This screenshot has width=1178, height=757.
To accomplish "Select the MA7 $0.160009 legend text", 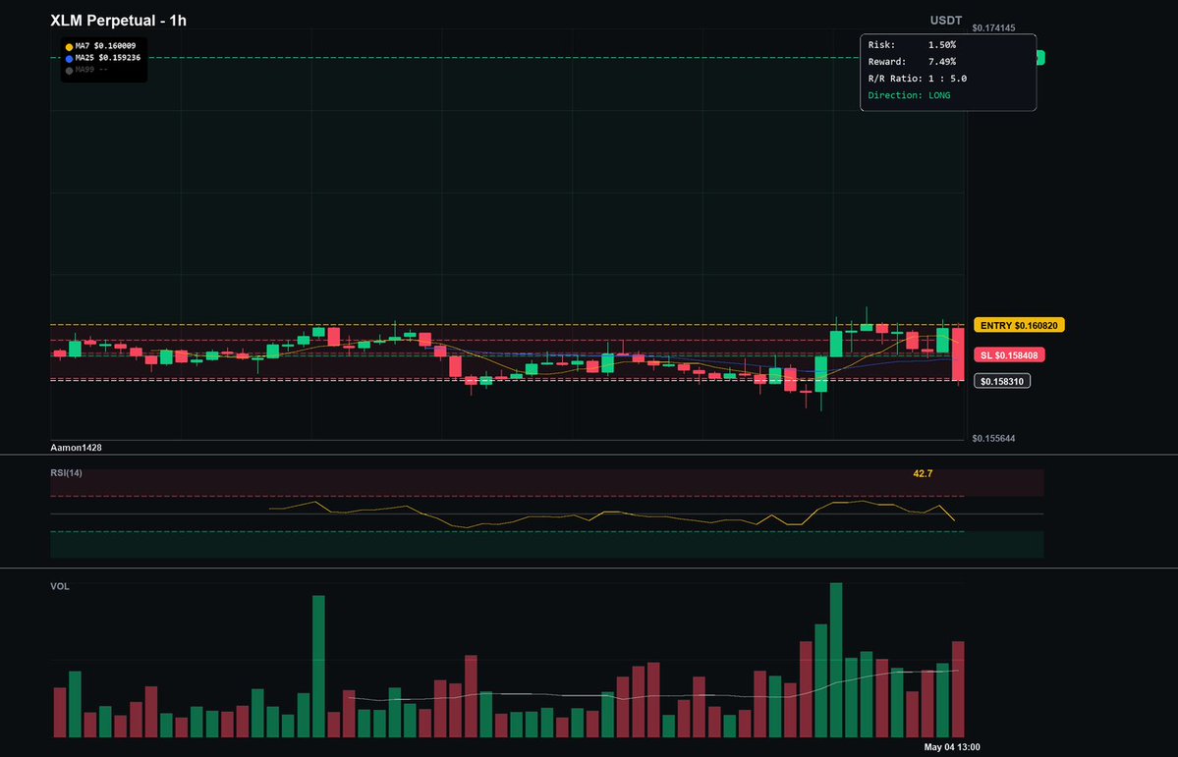I will coord(105,46).
